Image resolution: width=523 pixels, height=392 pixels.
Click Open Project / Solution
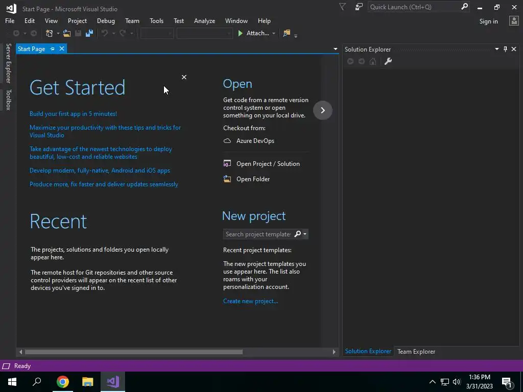point(261,164)
